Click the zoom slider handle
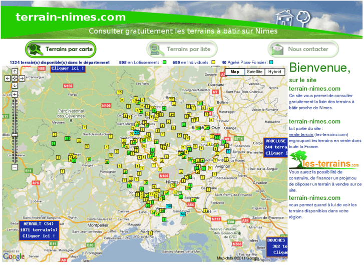364x273 pixels. click(x=15, y=135)
